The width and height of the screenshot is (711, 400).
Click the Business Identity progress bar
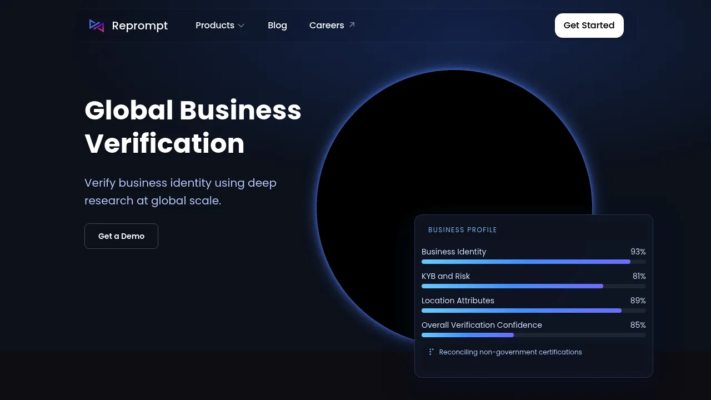534,262
